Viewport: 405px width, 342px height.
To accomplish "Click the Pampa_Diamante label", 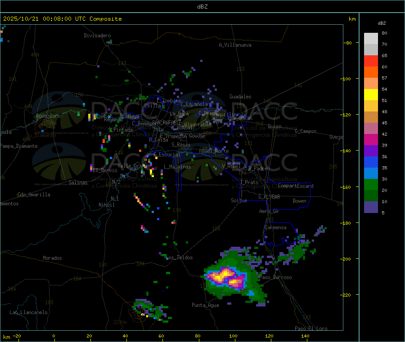I will (19, 146).
